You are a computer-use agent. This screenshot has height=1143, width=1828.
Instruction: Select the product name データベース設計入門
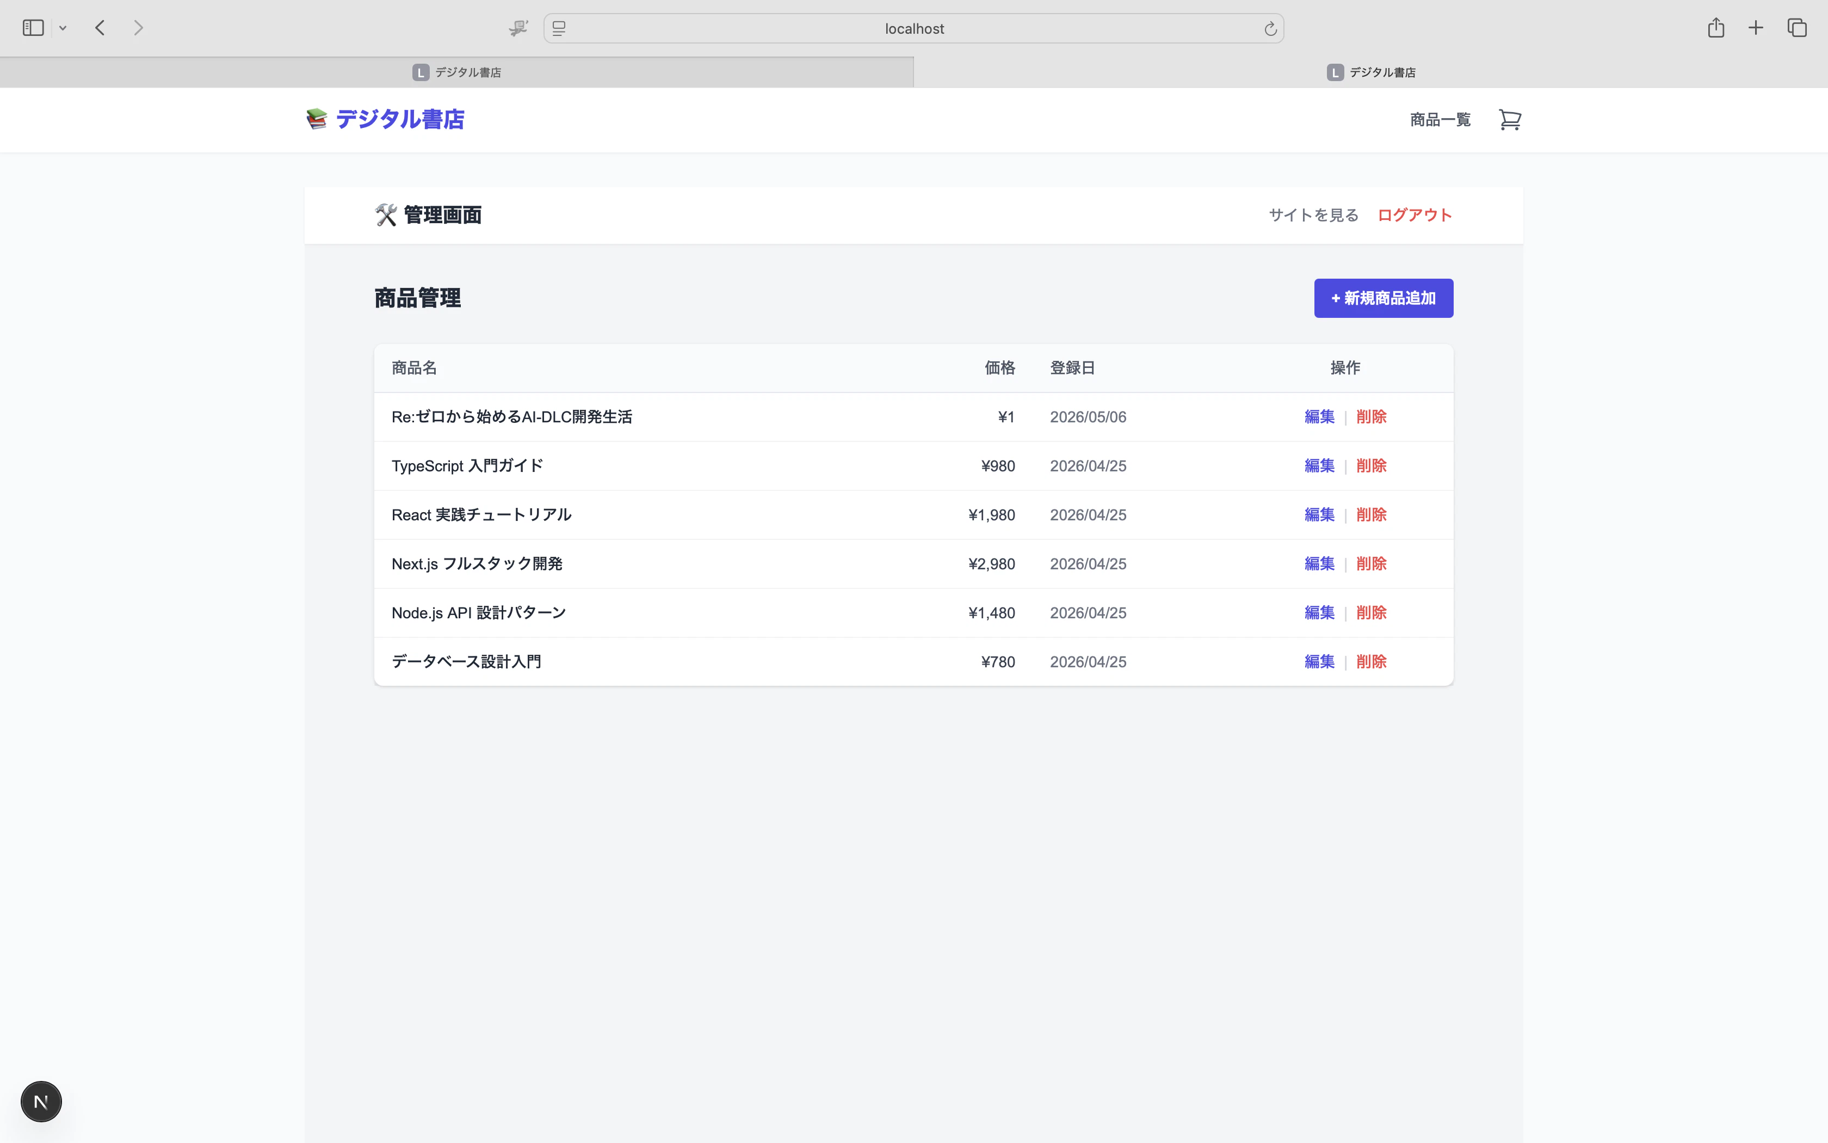tap(466, 661)
